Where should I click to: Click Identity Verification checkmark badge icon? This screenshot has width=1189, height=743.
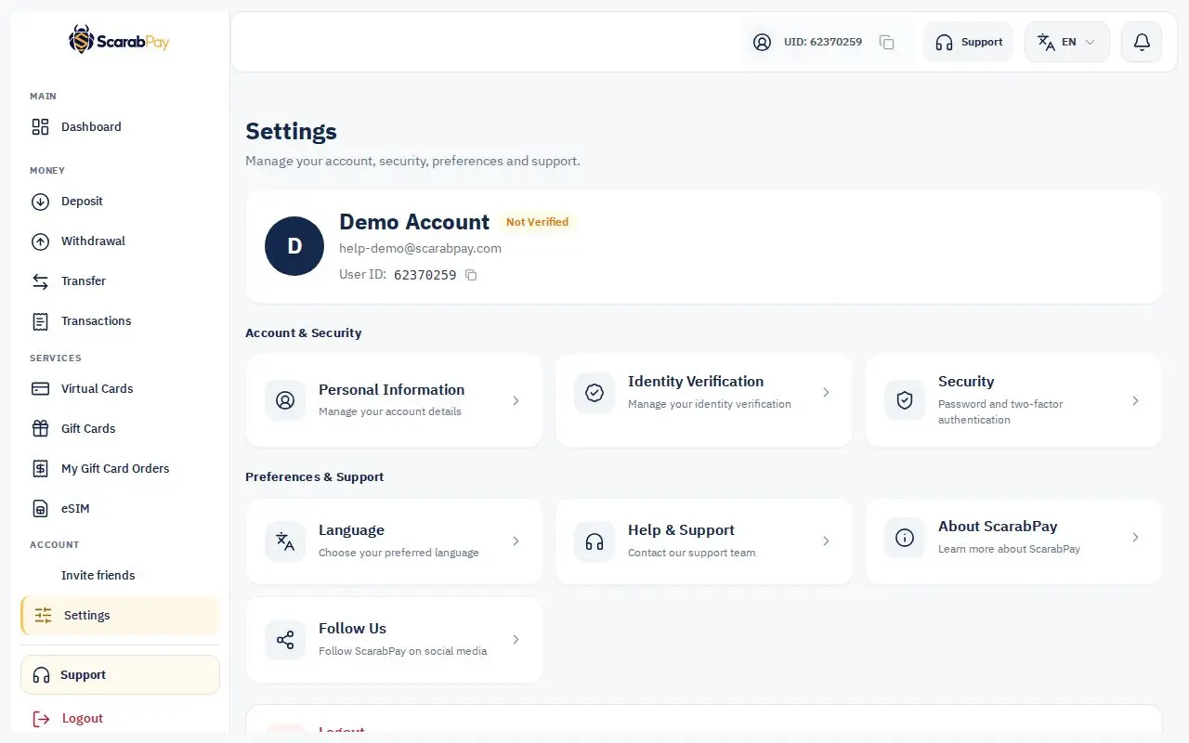(594, 393)
